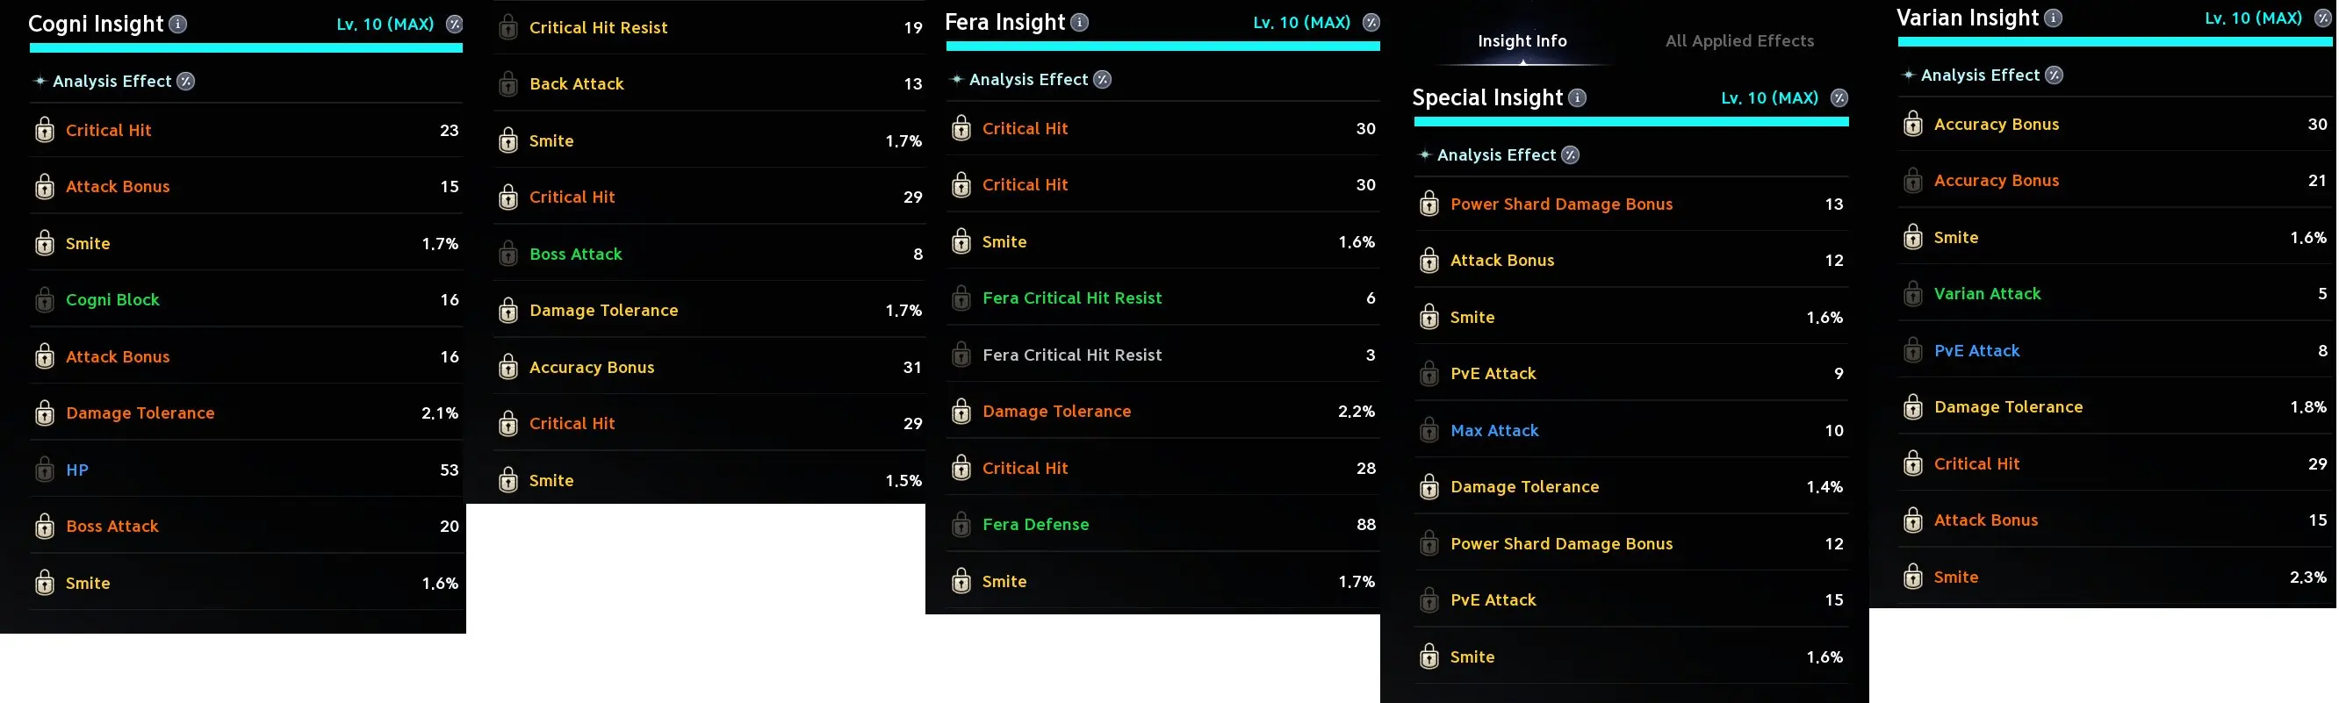Click the info icon beside Fera Insight
The height and width of the screenshot is (703, 2339).
point(1080,23)
